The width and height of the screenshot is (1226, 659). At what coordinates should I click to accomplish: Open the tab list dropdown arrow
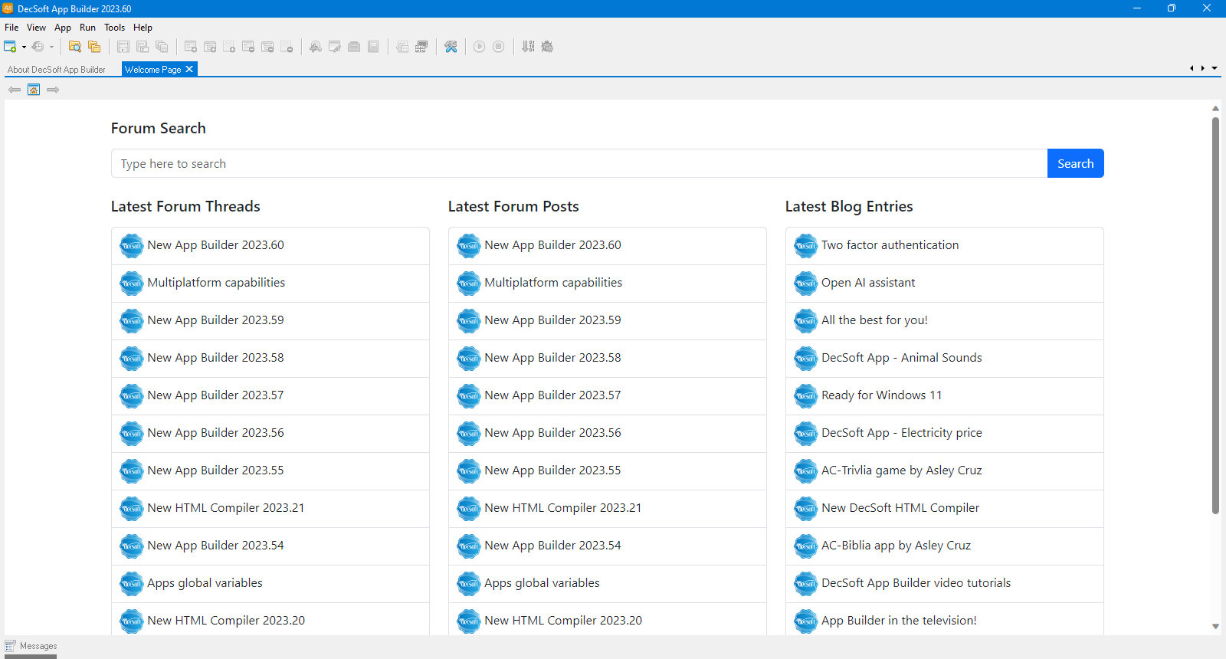pyautogui.click(x=1215, y=68)
